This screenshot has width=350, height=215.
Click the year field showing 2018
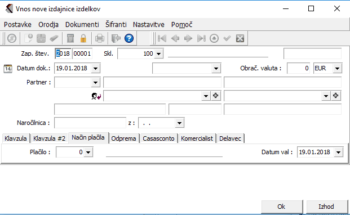click(x=63, y=53)
